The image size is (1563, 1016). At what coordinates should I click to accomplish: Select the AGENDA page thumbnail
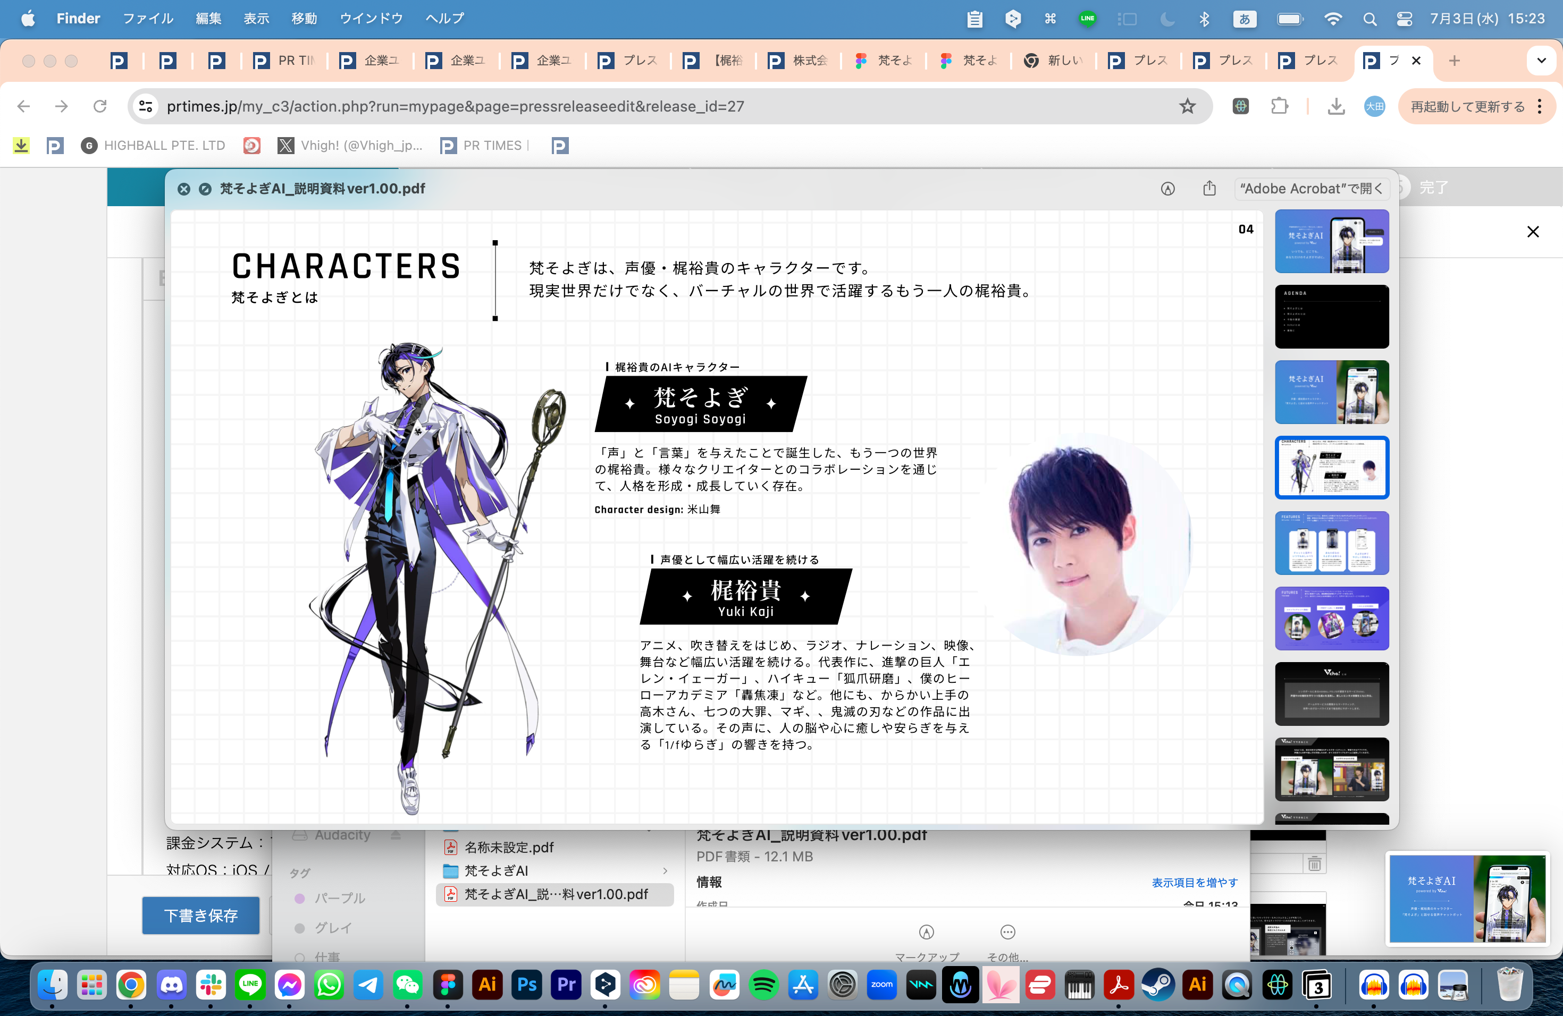(1331, 316)
